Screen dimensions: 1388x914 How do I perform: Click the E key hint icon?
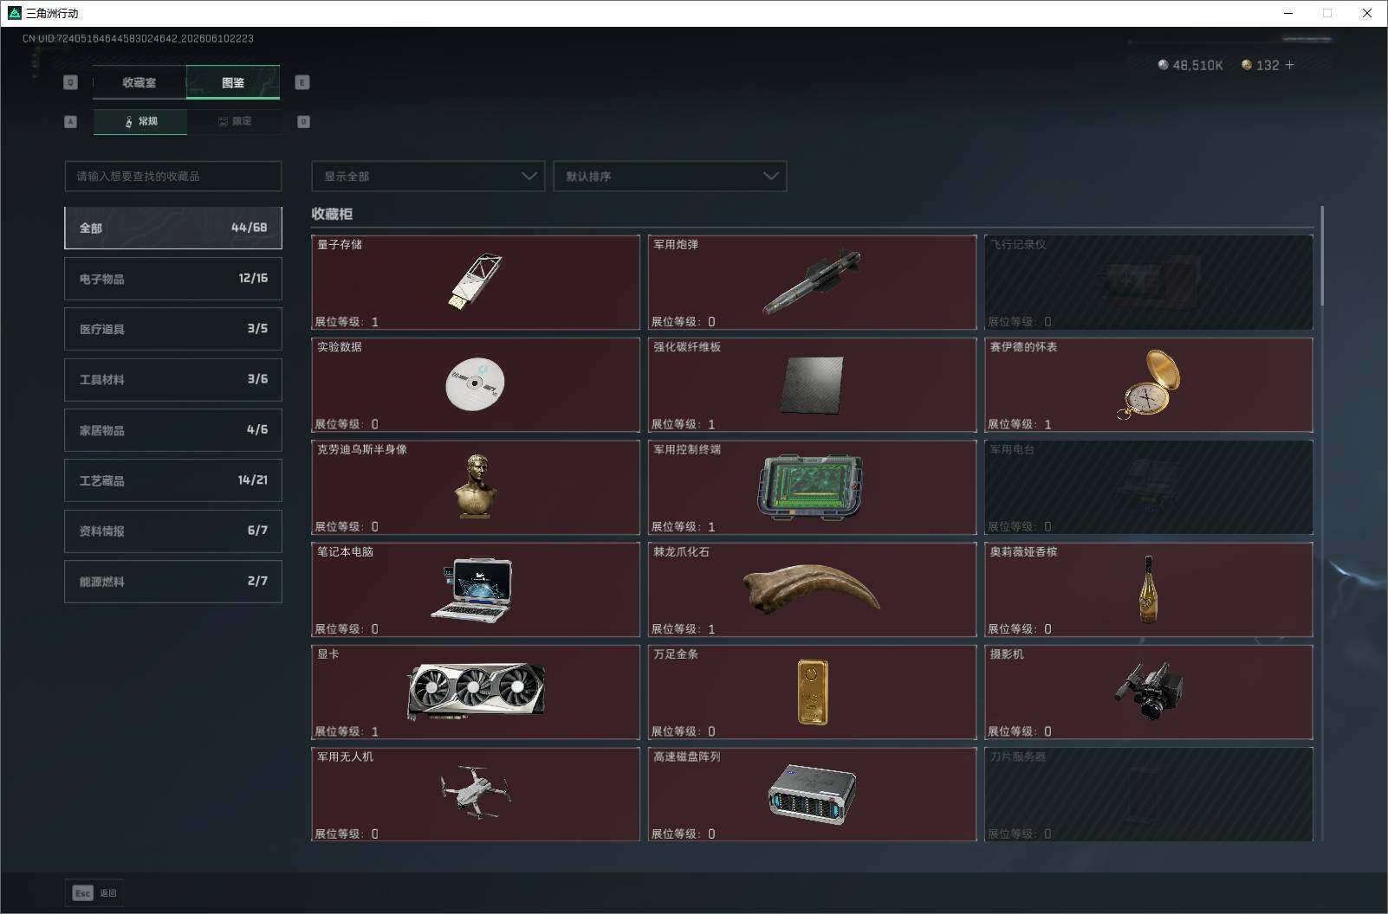(x=302, y=82)
